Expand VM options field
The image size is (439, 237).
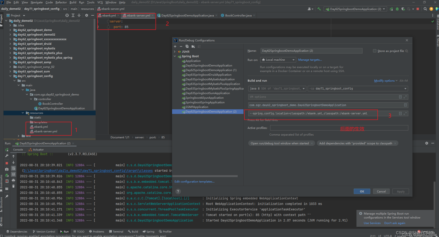point(405,97)
